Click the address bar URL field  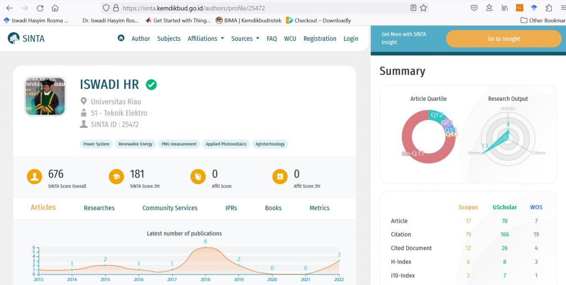264,8
